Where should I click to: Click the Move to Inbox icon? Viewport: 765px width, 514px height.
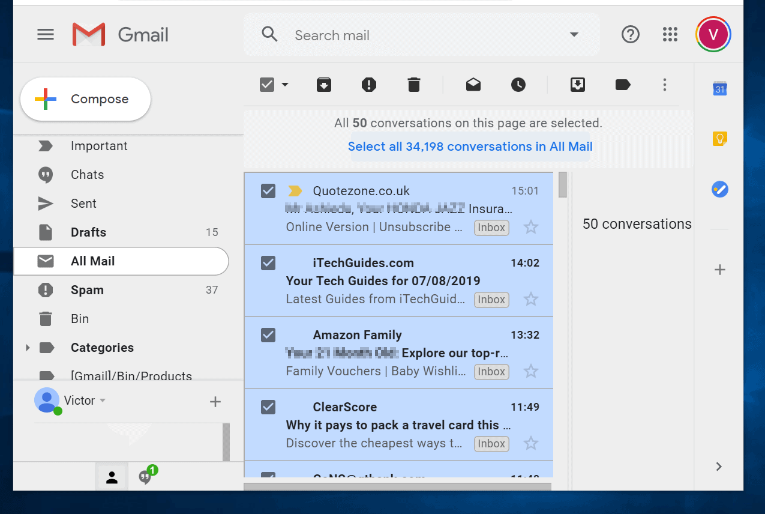point(578,85)
